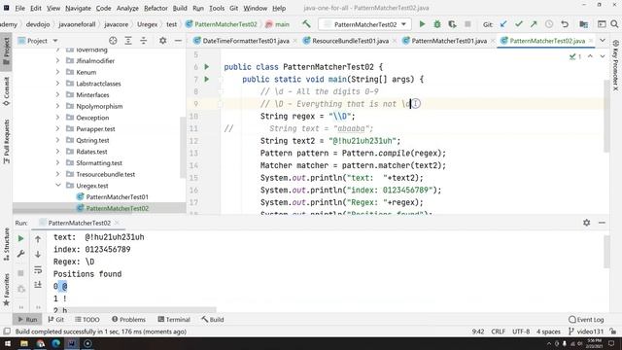Image resolution: width=622 pixels, height=350 pixels.
Task: Locate opened file in Project tree
Action: (113, 41)
